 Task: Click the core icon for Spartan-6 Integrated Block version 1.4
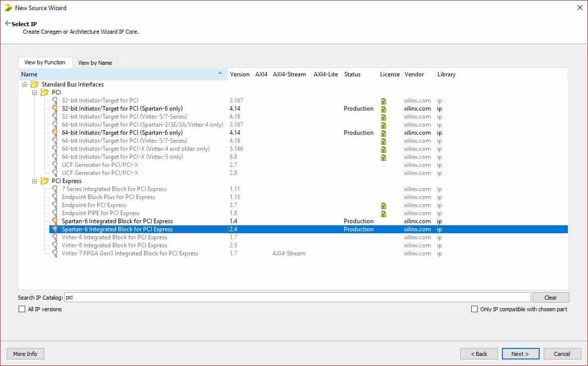tap(55, 221)
